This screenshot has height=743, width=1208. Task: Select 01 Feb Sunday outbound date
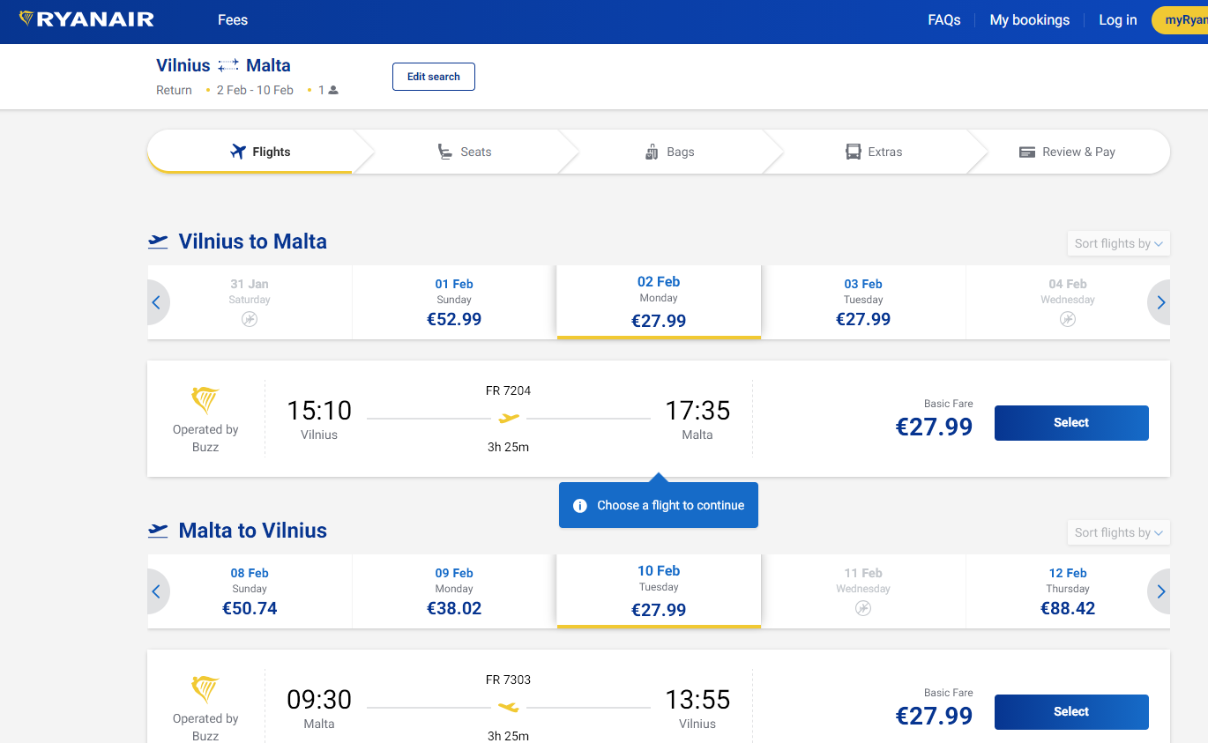coord(454,302)
